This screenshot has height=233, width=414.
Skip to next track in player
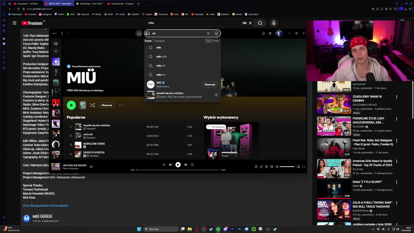pyautogui.click(x=186, y=165)
